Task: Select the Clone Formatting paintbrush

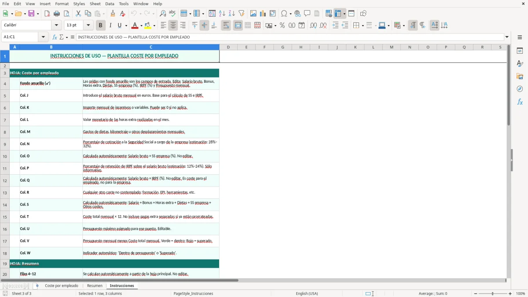Action: tap(113, 14)
